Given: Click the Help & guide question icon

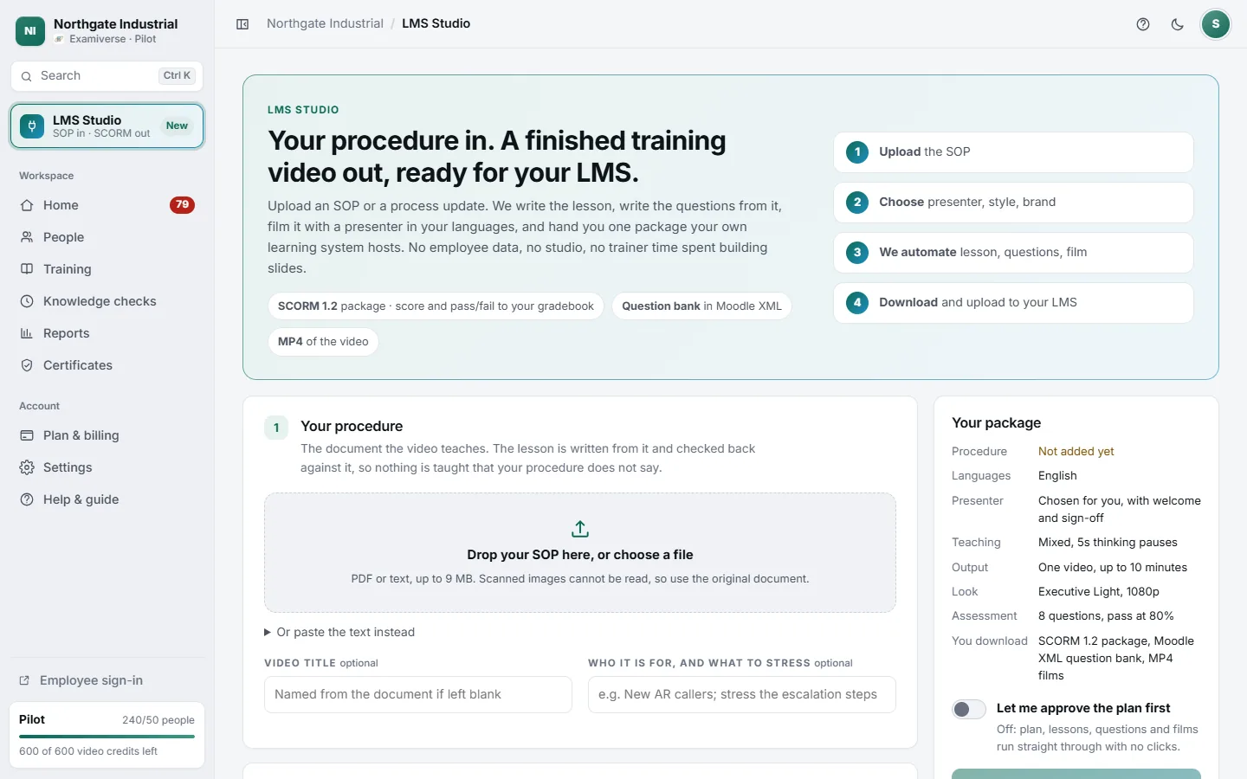Looking at the screenshot, I should 27,499.
